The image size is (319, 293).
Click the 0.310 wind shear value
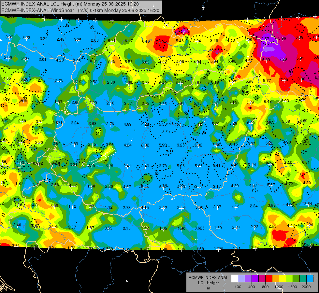click(76, 81)
